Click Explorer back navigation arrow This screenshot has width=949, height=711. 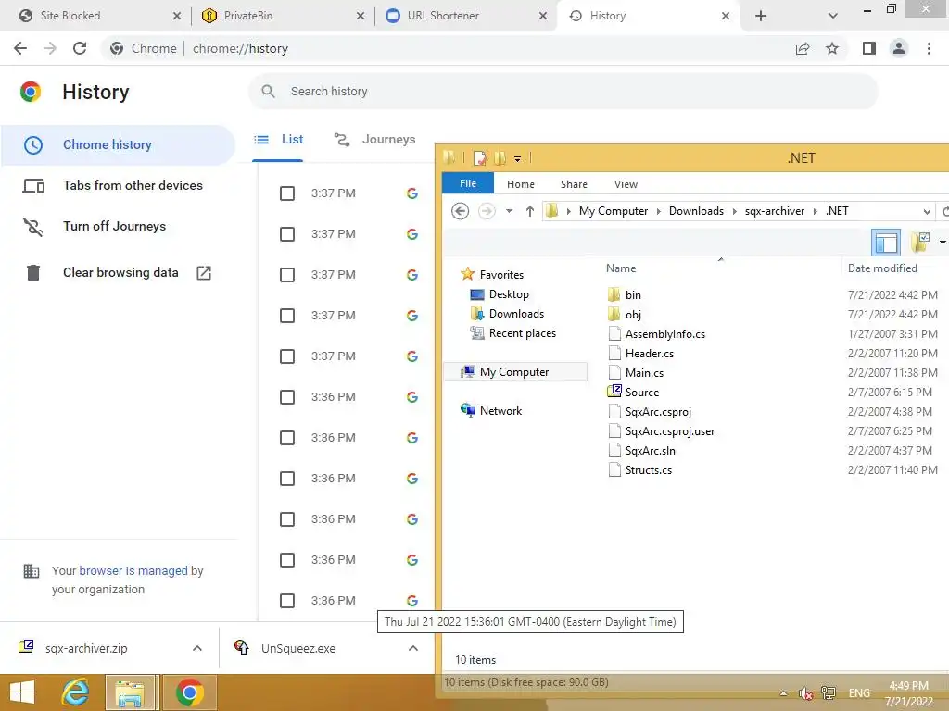460,211
